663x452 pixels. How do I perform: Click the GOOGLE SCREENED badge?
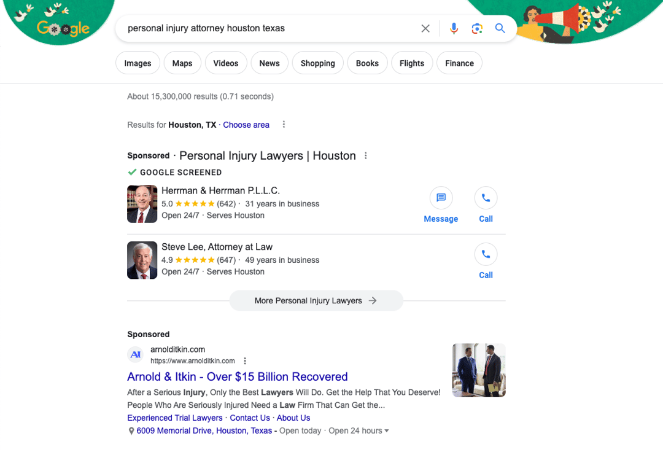coord(174,172)
